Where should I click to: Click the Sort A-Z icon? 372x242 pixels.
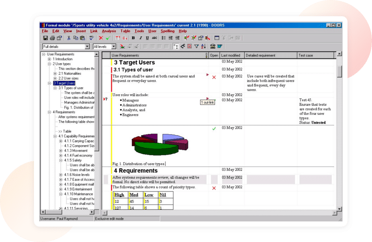203,47
